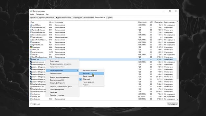Sort by the Память column header
Viewport: 206px width, 116px height.
158,22
